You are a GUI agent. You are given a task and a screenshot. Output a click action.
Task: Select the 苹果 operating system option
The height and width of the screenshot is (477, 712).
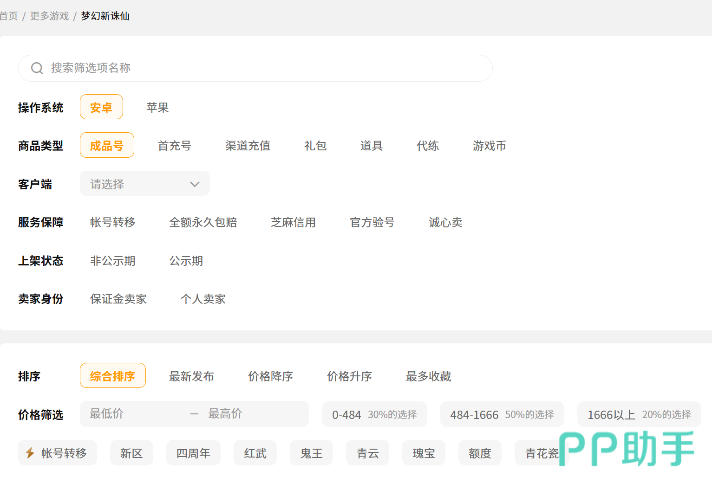pyautogui.click(x=157, y=108)
